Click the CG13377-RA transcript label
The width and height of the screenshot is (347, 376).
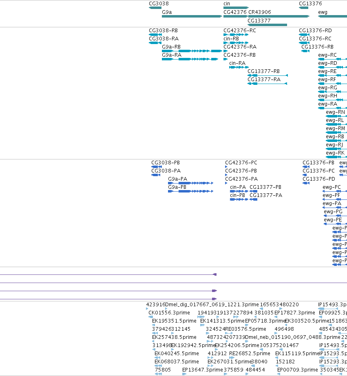point(264,80)
